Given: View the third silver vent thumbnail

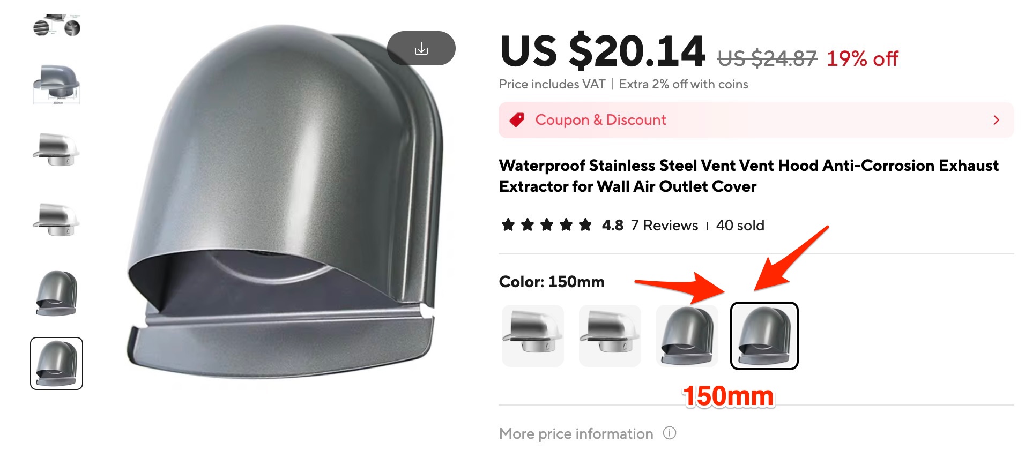Looking at the screenshot, I should coord(57,150).
